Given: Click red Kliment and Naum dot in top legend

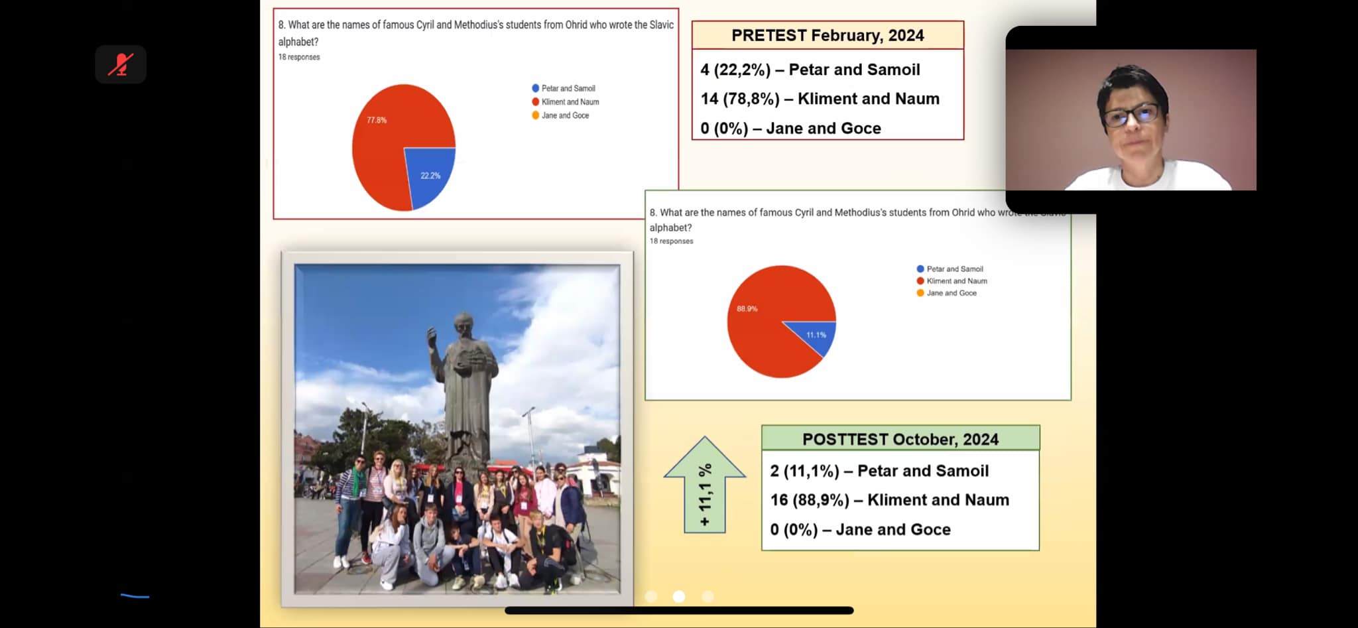Looking at the screenshot, I should pyautogui.click(x=535, y=101).
